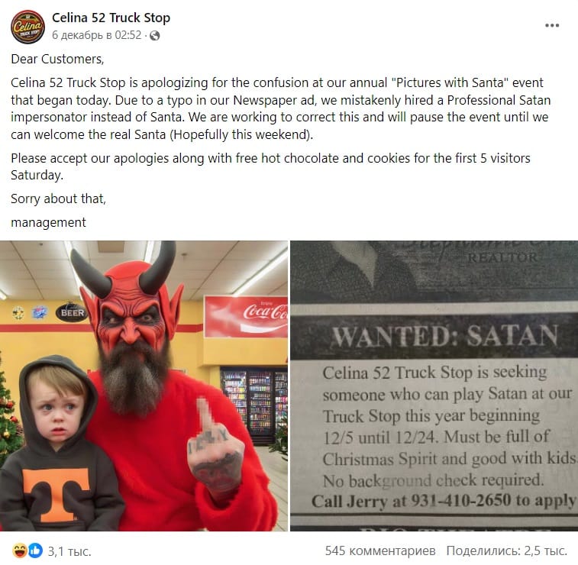Click the Christmas tree in the left photo
This screenshot has height=565, width=578.
[x=9, y=416]
